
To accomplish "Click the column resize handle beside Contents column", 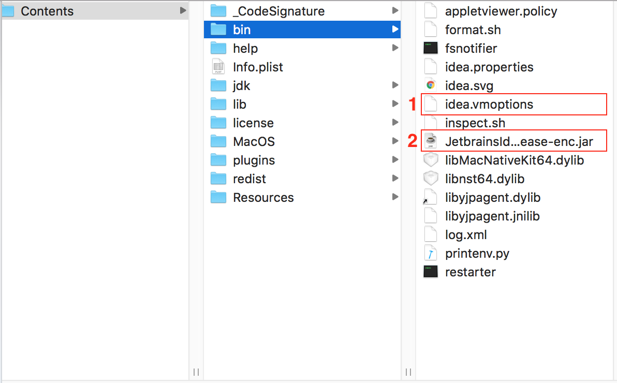I will click(196, 372).
